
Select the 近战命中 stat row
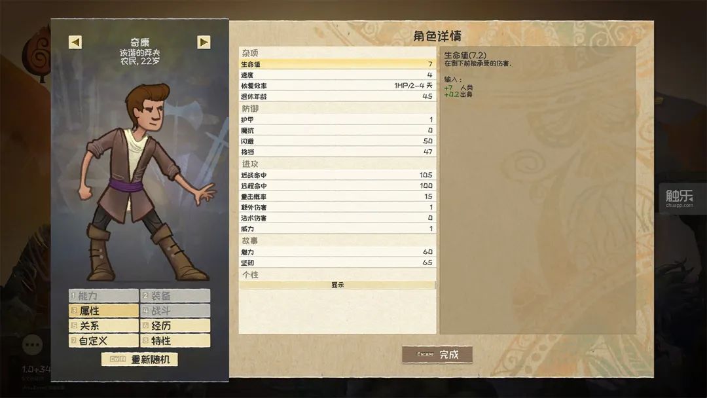[337, 175]
